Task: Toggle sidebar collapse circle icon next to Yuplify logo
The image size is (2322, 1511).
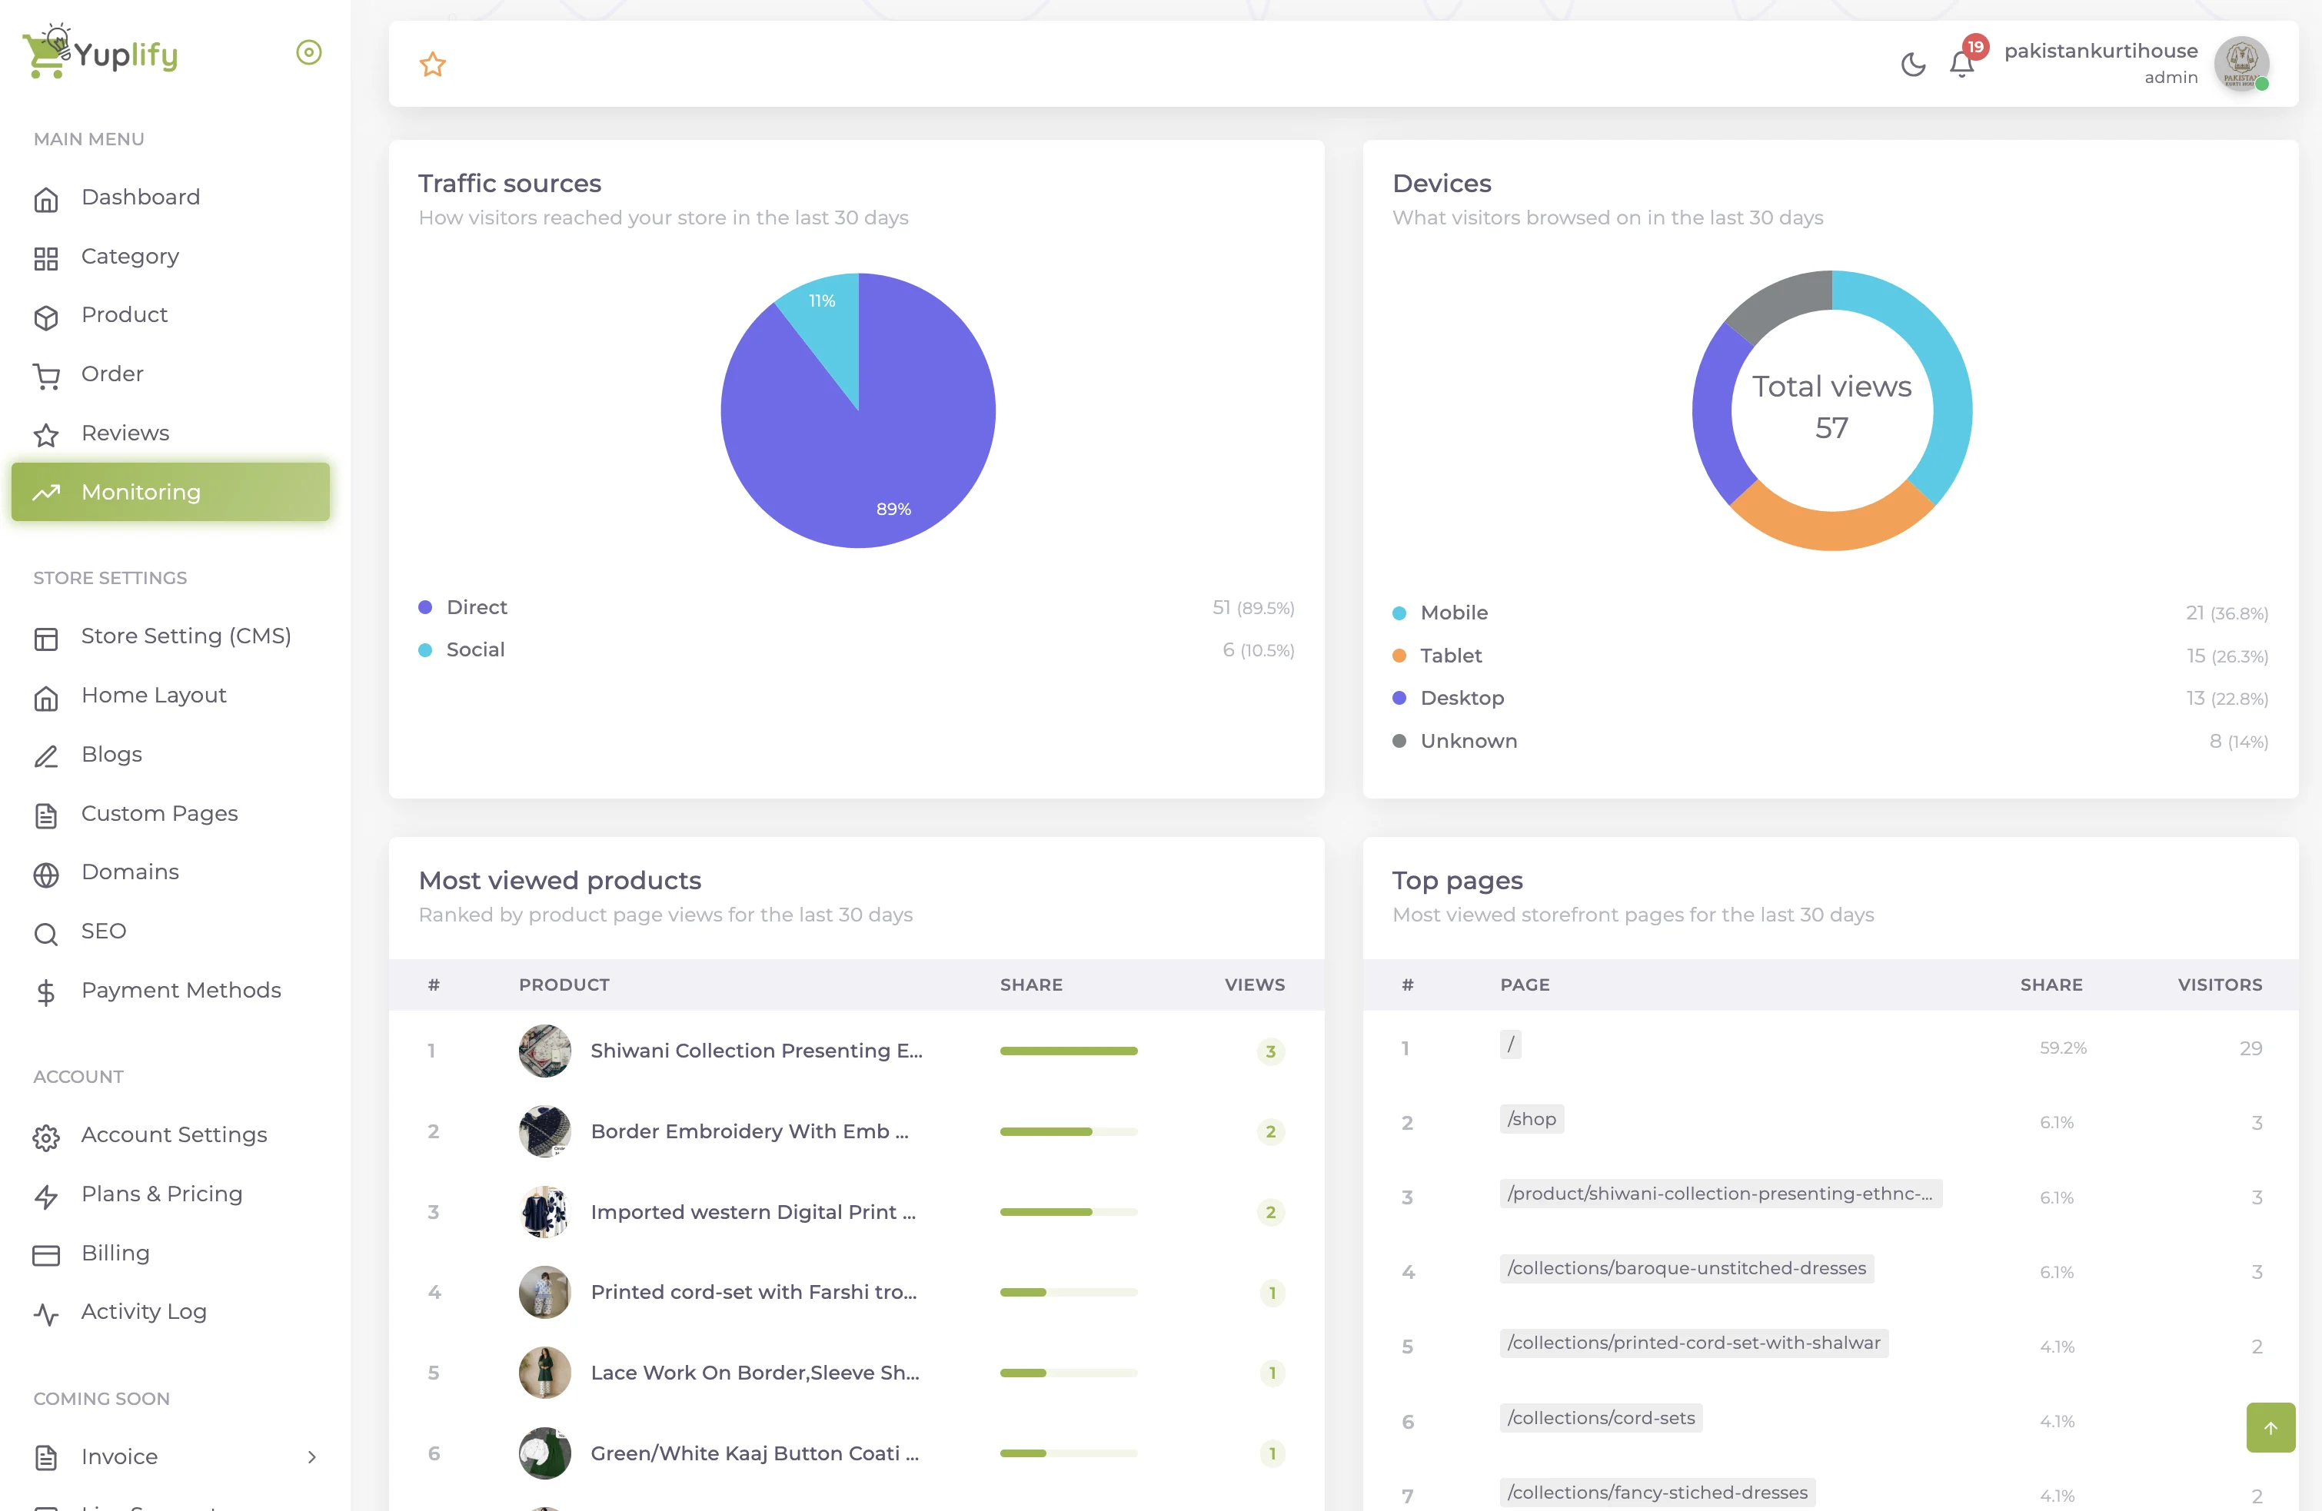Action: [308, 53]
